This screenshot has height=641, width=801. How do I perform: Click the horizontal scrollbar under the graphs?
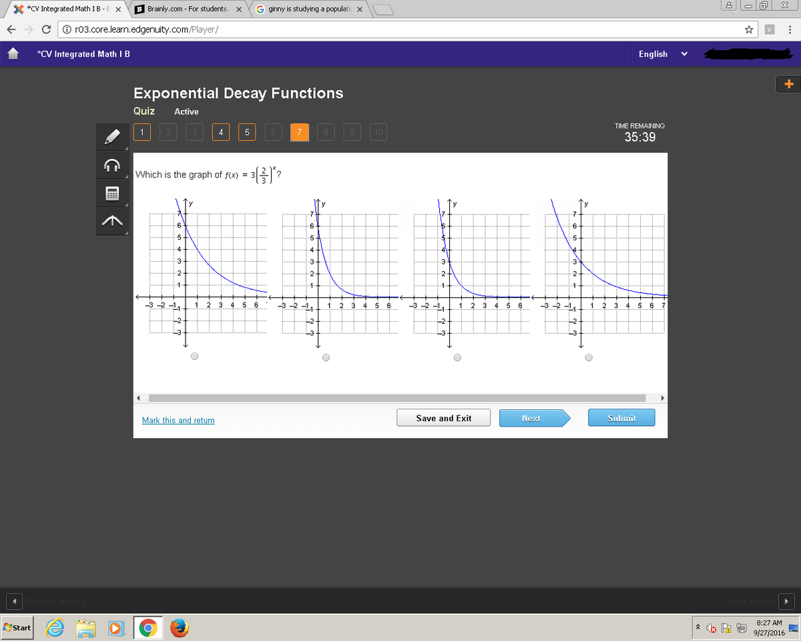400,398
